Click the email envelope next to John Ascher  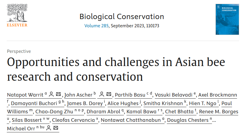click(109, 95)
